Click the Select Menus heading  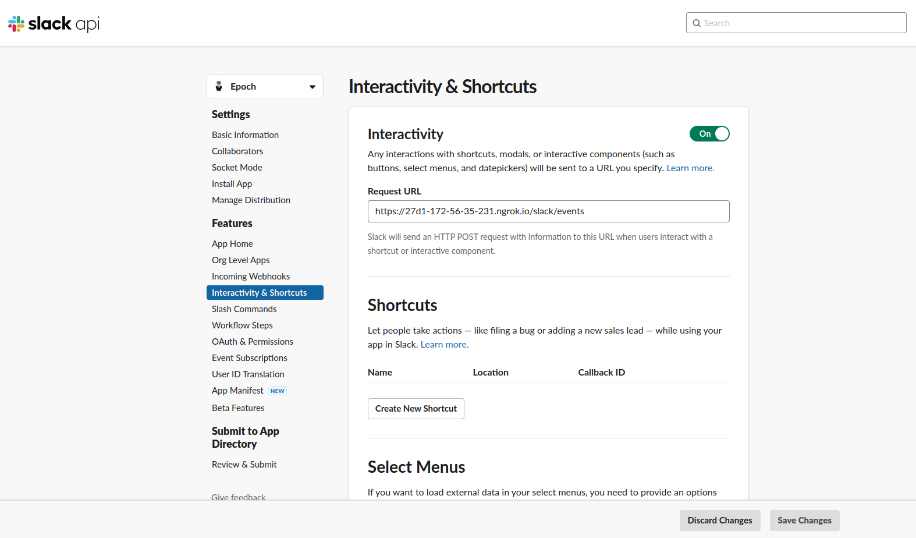pos(416,467)
